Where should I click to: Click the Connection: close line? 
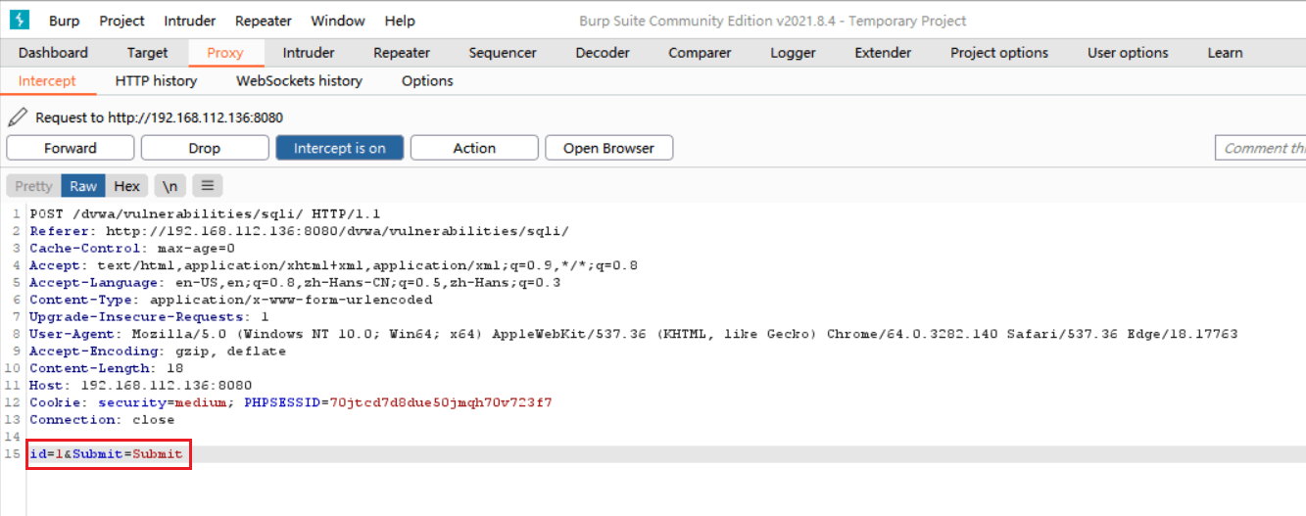point(102,419)
